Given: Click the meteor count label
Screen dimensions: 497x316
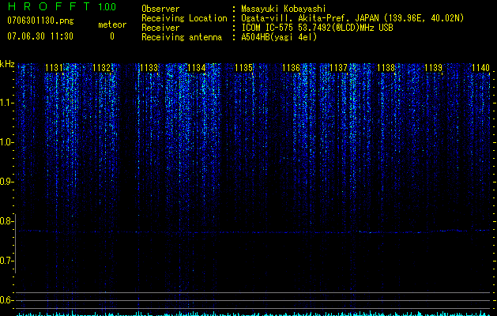Looking at the screenshot, I should [112, 24].
